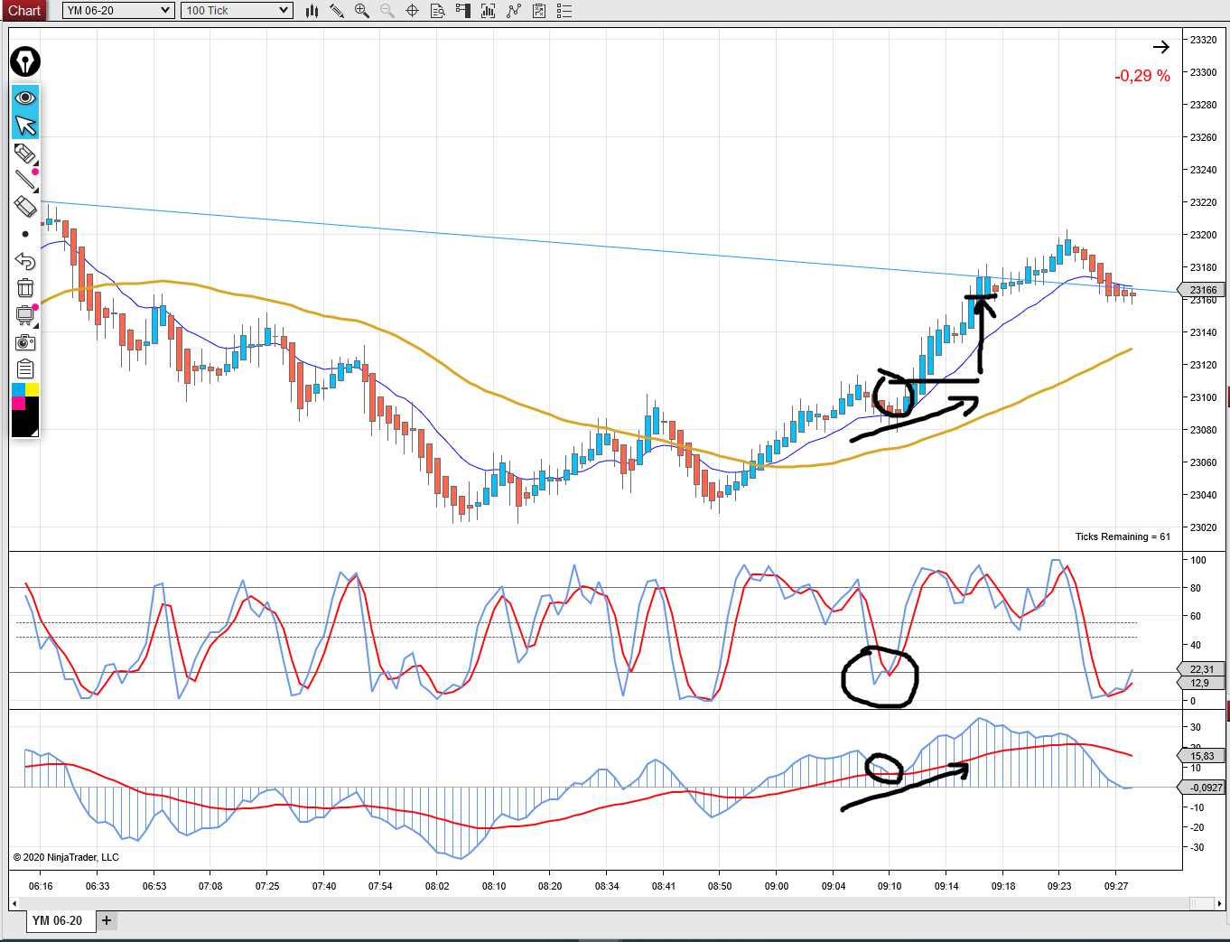The image size is (1230, 942).
Task: Click the 23020 price axis label
Action: [x=1203, y=527]
